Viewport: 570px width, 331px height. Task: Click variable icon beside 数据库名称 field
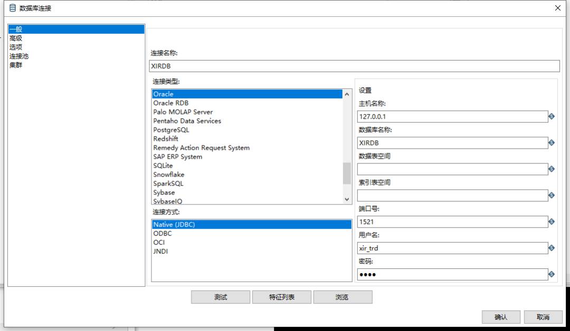coord(552,143)
